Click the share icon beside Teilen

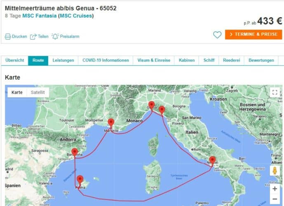click(x=33, y=36)
